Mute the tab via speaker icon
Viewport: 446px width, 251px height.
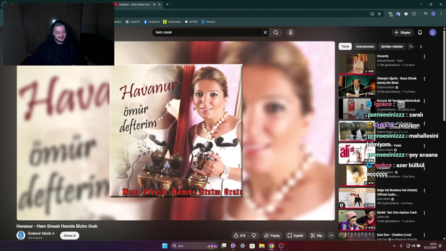pos(154,5)
